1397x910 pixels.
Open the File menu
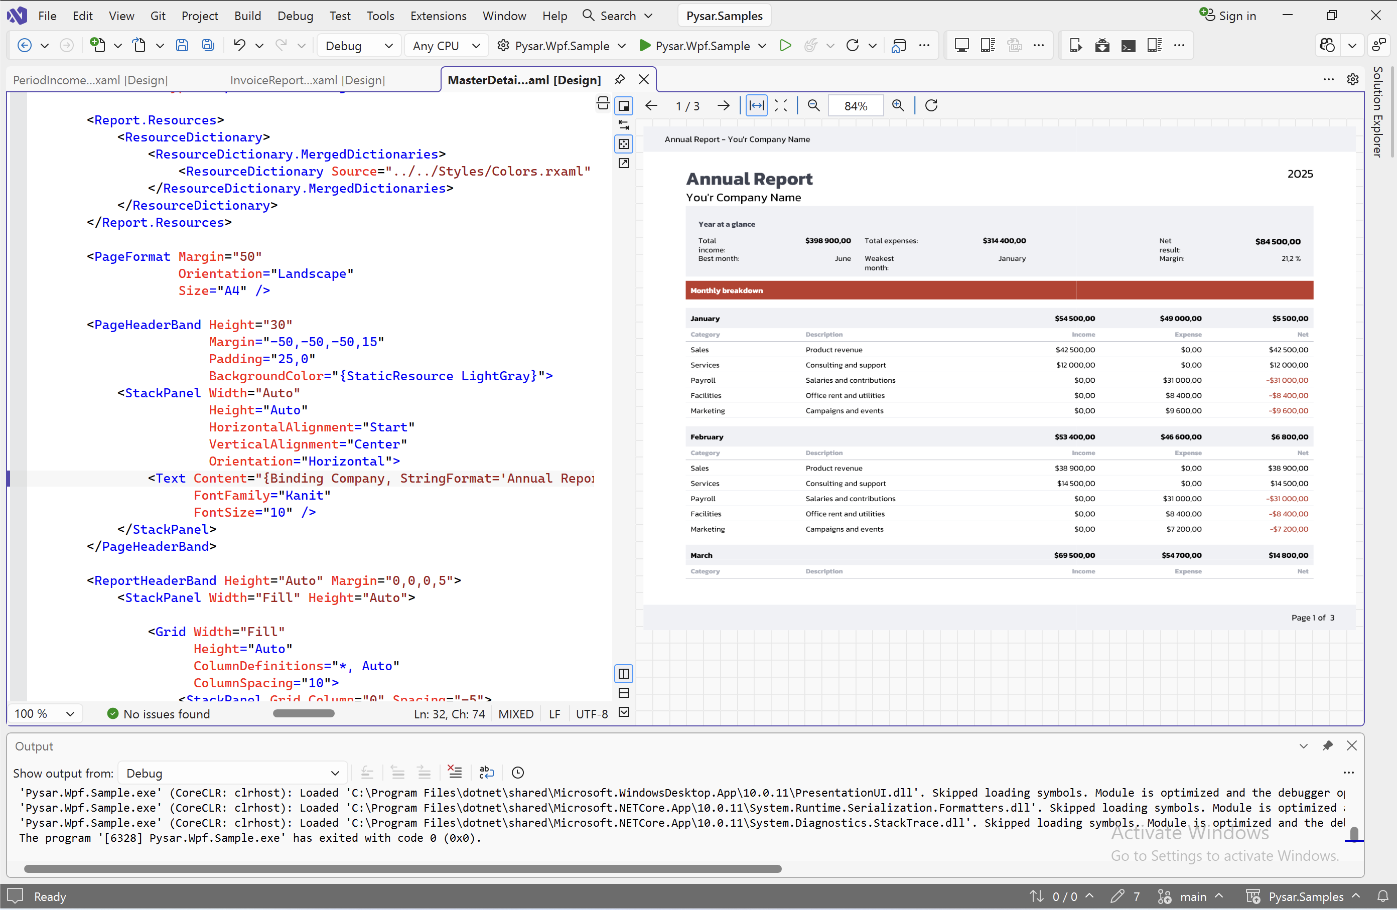click(x=47, y=16)
